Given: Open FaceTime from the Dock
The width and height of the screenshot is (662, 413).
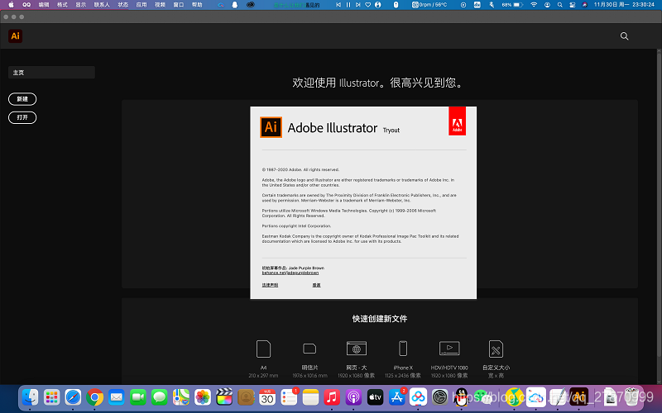Looking at the screenshot, I should coord(137,397).
